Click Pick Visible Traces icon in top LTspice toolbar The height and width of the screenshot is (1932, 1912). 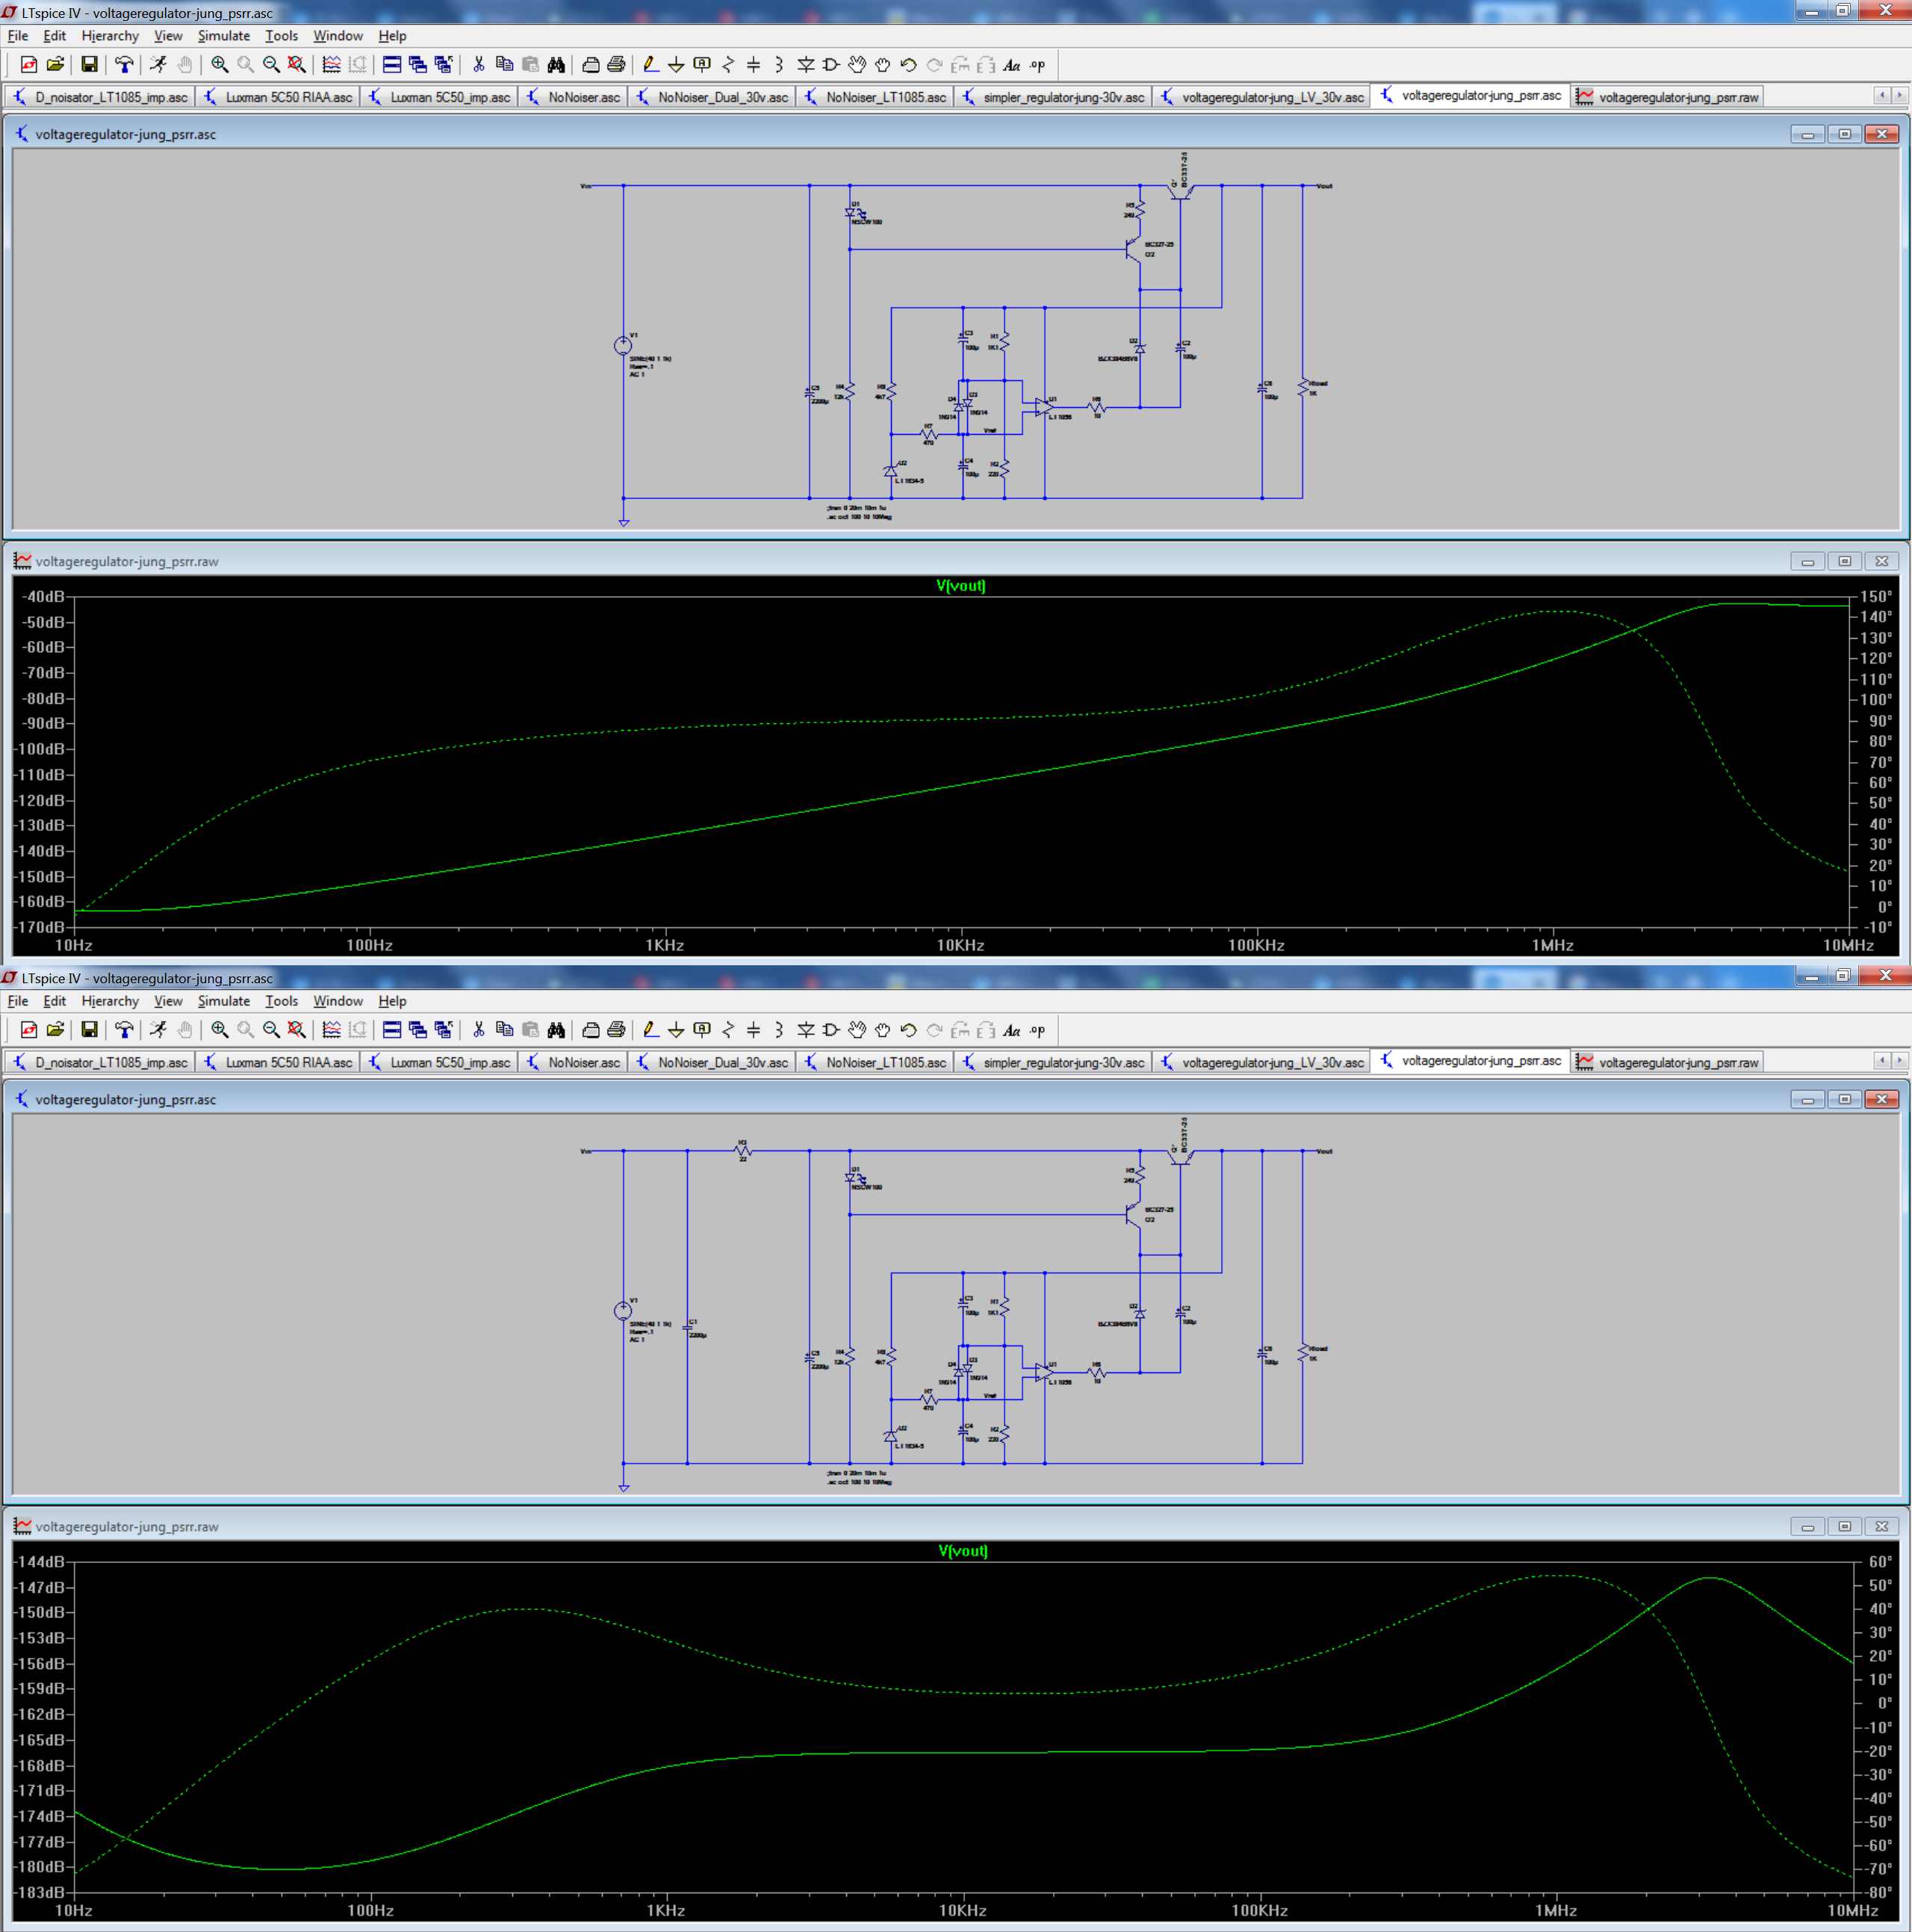tap(332, 65)
